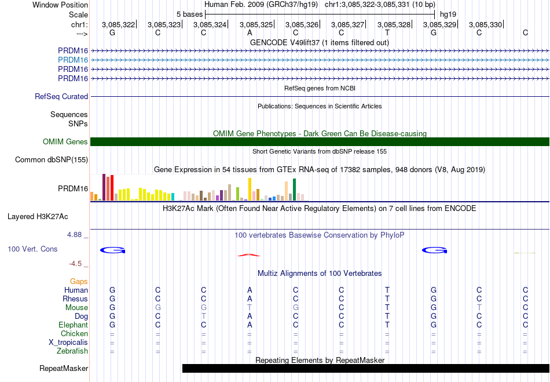The width and height of the screenshot is (550, 382).
Task: Click the Human Feb. 2009 (GRCh37/hg19) position title
Action: click(x=261, y=5)
